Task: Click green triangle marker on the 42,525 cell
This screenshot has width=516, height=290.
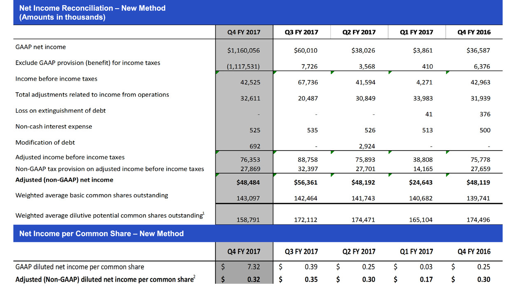Action: pyautogui.click(x=218, y=73)
